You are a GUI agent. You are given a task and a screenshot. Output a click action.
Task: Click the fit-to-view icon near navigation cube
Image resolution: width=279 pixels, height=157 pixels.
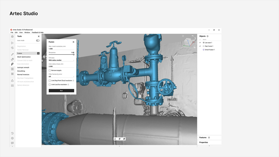pyautogui.click(x=183, y=36)
